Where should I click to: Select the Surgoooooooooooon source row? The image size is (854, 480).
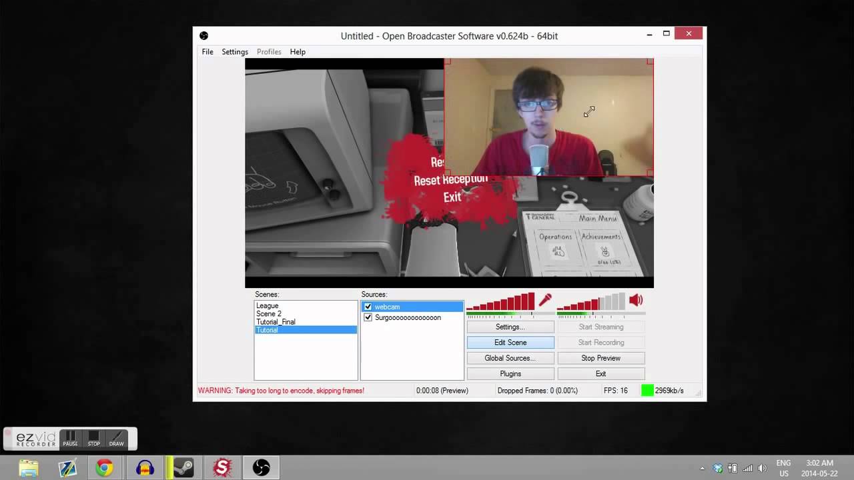pos(412,317)
